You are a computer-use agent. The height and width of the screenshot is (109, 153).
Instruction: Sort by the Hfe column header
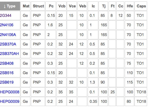pos(130,6)
